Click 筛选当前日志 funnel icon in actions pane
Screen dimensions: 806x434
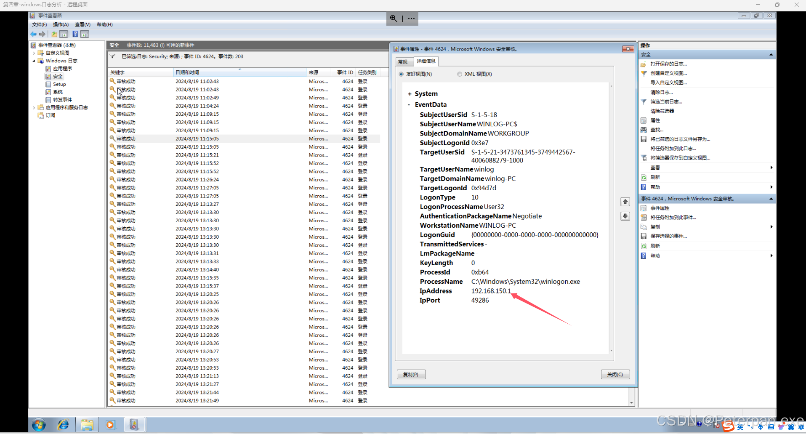(644, 101)
